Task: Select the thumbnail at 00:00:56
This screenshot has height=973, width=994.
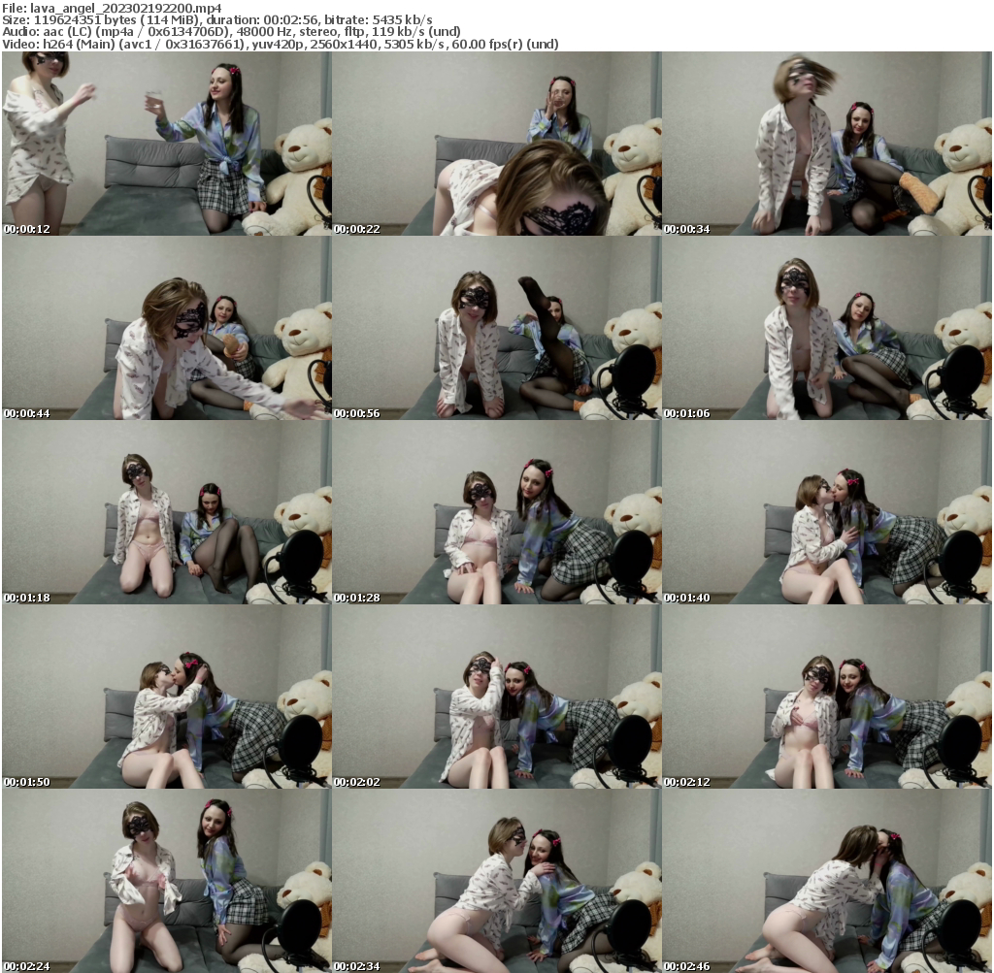Action: tap(496, 328)
